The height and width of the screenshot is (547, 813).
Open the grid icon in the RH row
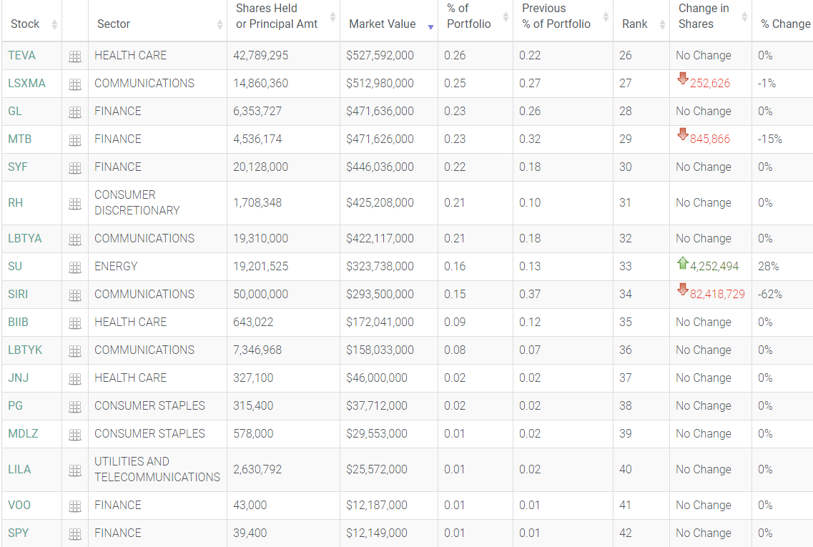coord(75,204)
